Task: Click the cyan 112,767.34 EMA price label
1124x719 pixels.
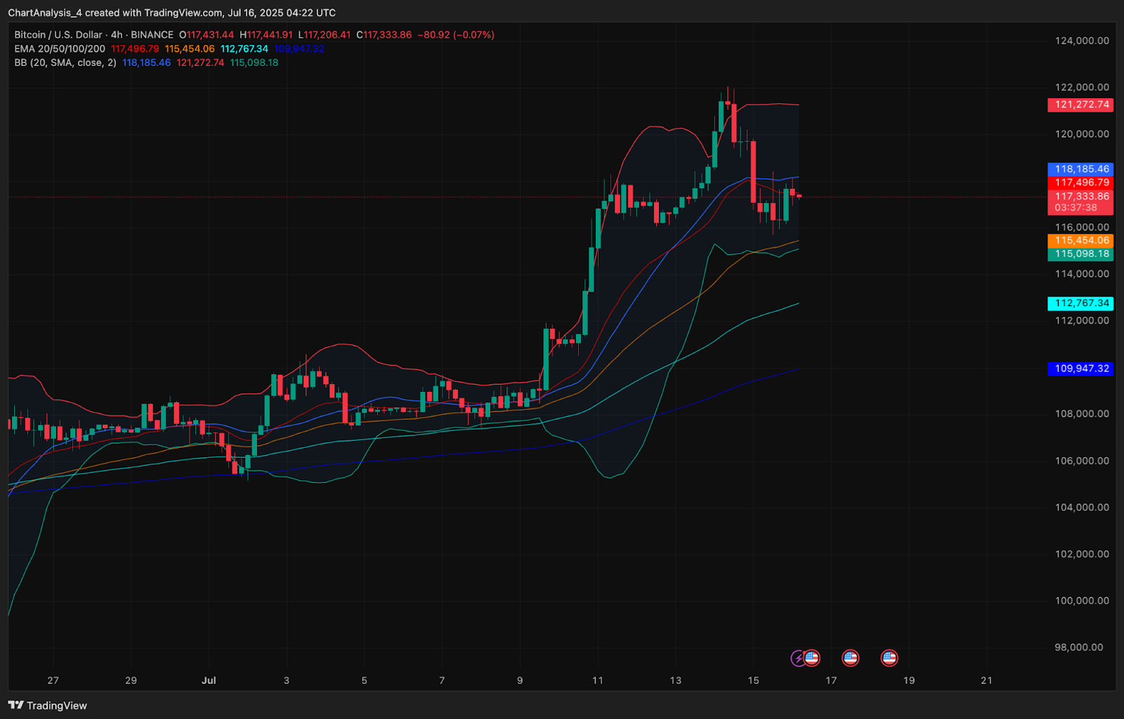Action: (1080, 303)
